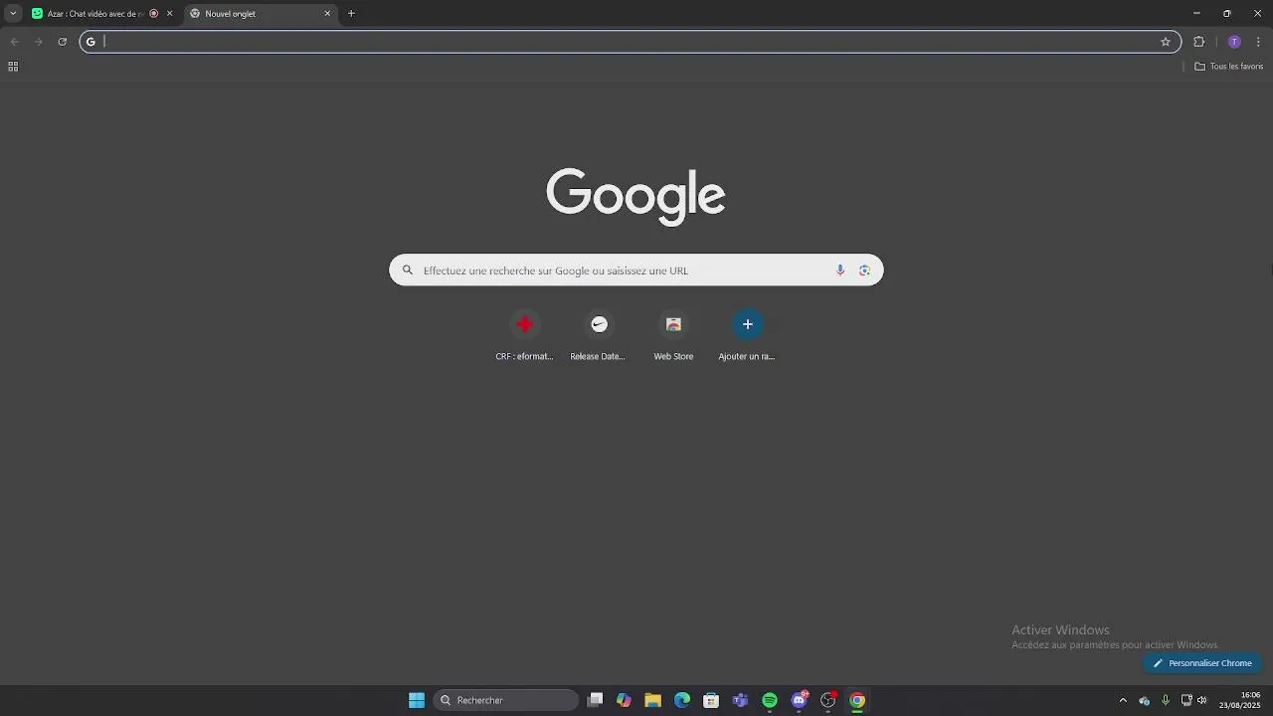Search by image with Google Lens icon

click(x=864, y=270)
